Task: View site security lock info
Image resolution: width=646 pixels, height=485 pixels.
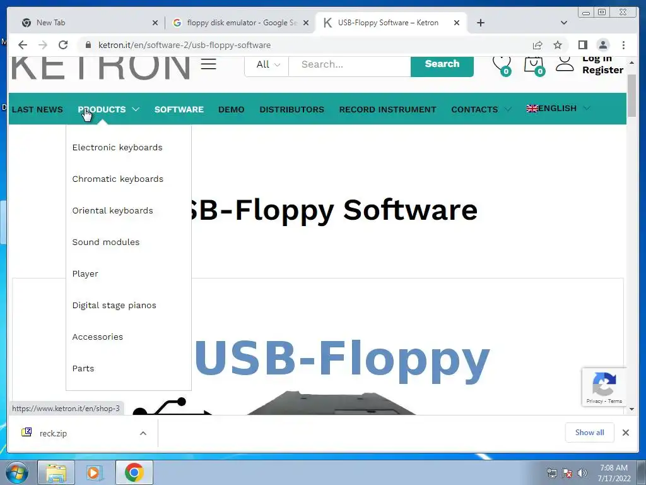Action: [88, 45]
